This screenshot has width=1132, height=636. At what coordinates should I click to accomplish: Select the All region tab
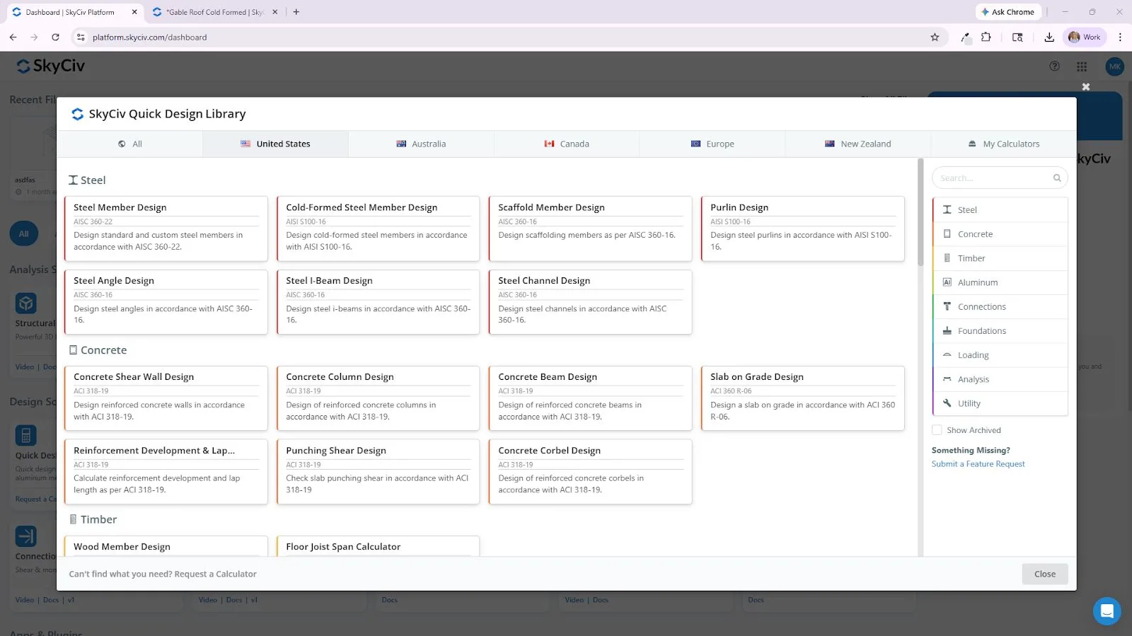pyautogui.click(x=130, y=144)
